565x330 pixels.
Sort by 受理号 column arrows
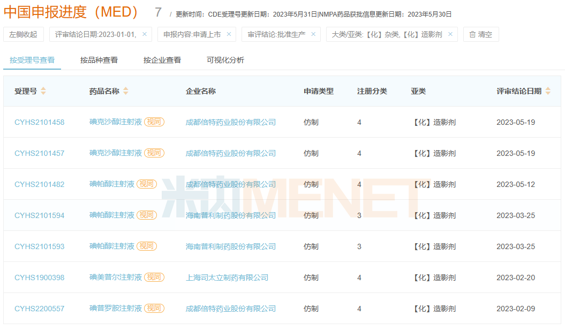(43, 91)
